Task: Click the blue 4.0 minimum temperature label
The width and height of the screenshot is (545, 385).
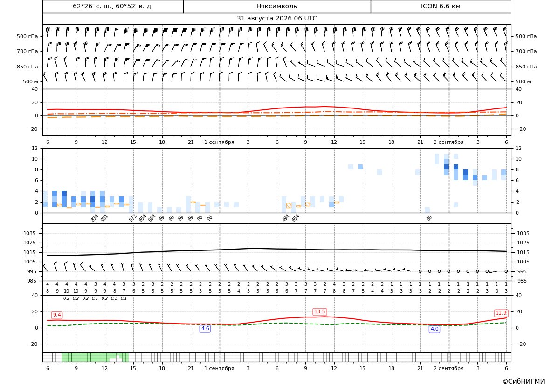Action: 435,329
